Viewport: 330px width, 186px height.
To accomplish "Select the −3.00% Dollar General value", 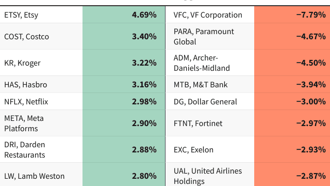I will click(311, 101).
